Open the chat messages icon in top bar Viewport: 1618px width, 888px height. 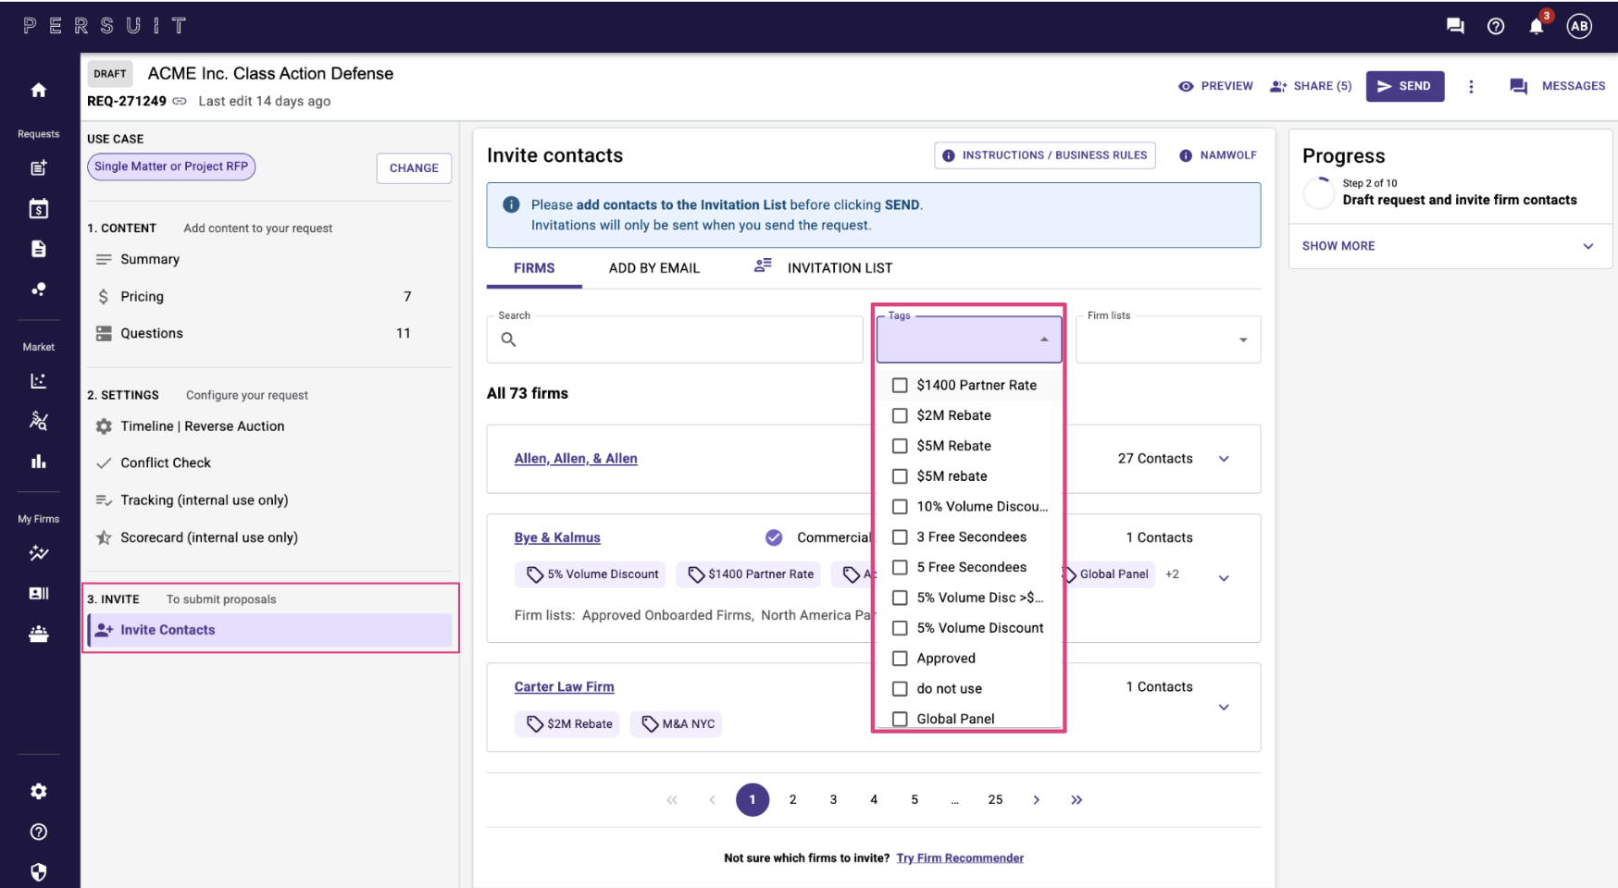1455,26
